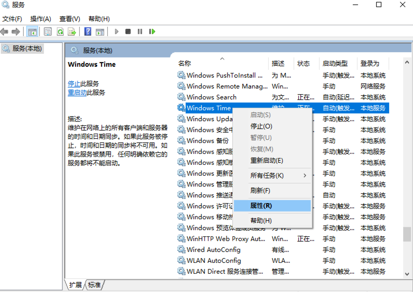Choose 属性(R) in the context menu

tap(272, 206)
